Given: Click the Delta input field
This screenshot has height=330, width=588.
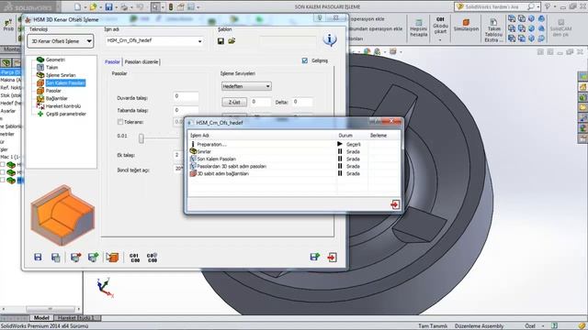Looking at the screenshot, I should point(302,102).
